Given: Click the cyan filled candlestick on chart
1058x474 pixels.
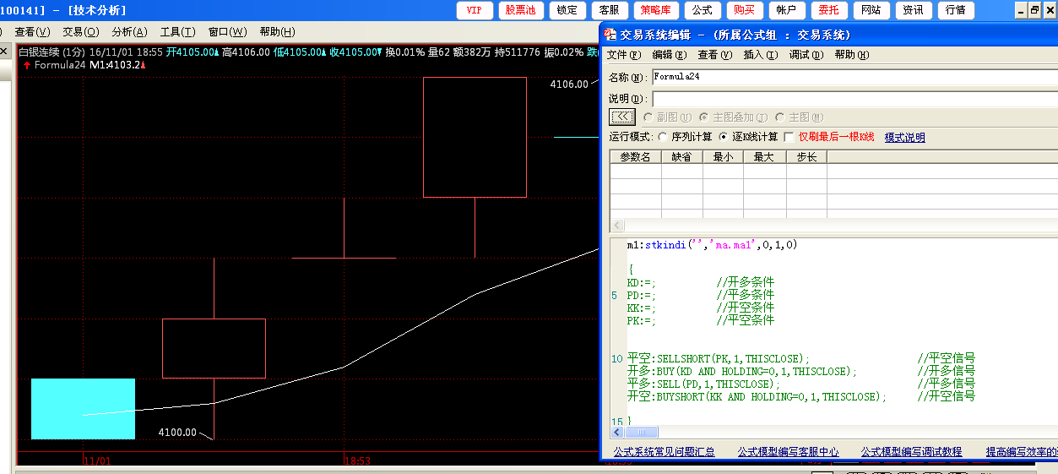Looking at the screenshot, I should tap(83, 409).
